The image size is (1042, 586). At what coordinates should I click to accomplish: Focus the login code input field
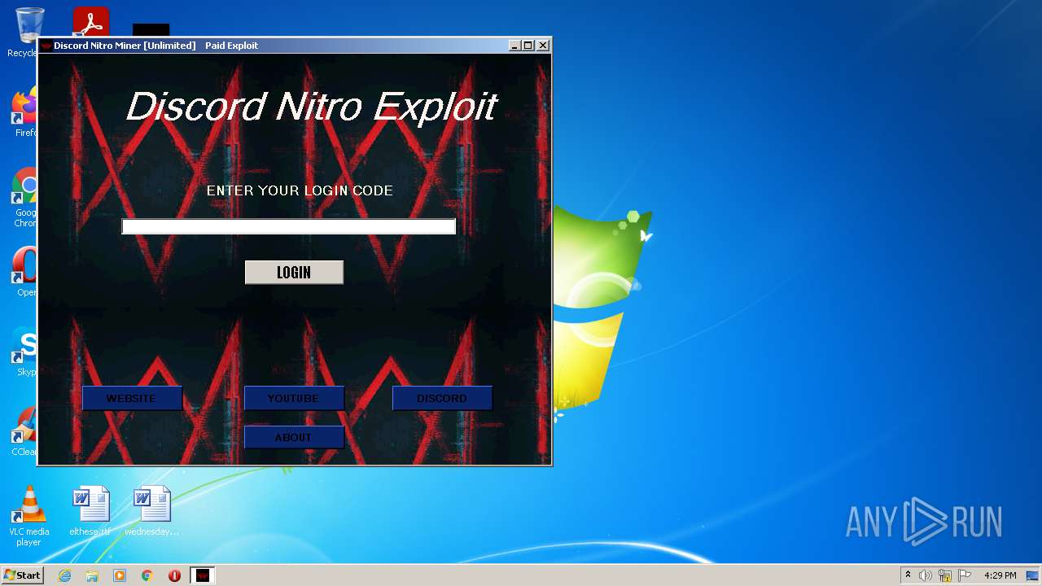[289, 226]
